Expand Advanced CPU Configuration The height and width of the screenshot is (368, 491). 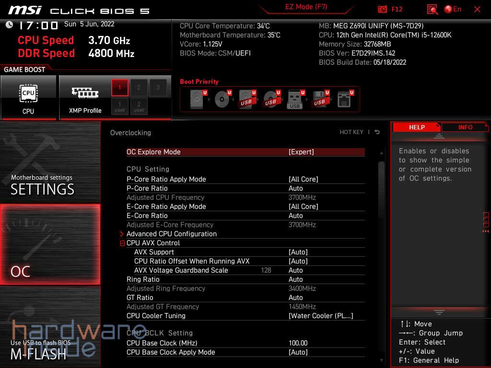172,234
